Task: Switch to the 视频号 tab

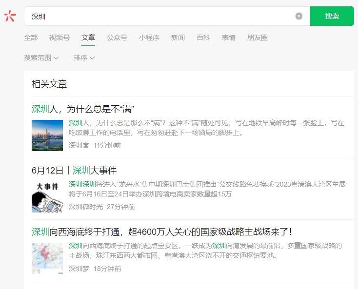Action: pos(60,38)
